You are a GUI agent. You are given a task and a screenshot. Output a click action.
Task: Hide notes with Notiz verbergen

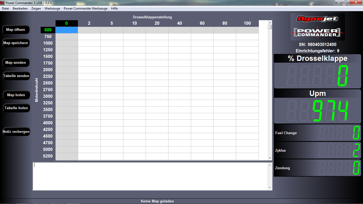tap(16, 132)
